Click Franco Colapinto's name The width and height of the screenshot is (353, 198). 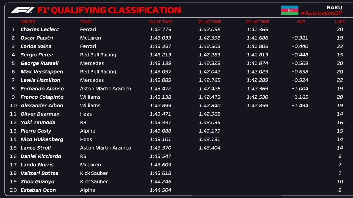click(x=42, y=97)
